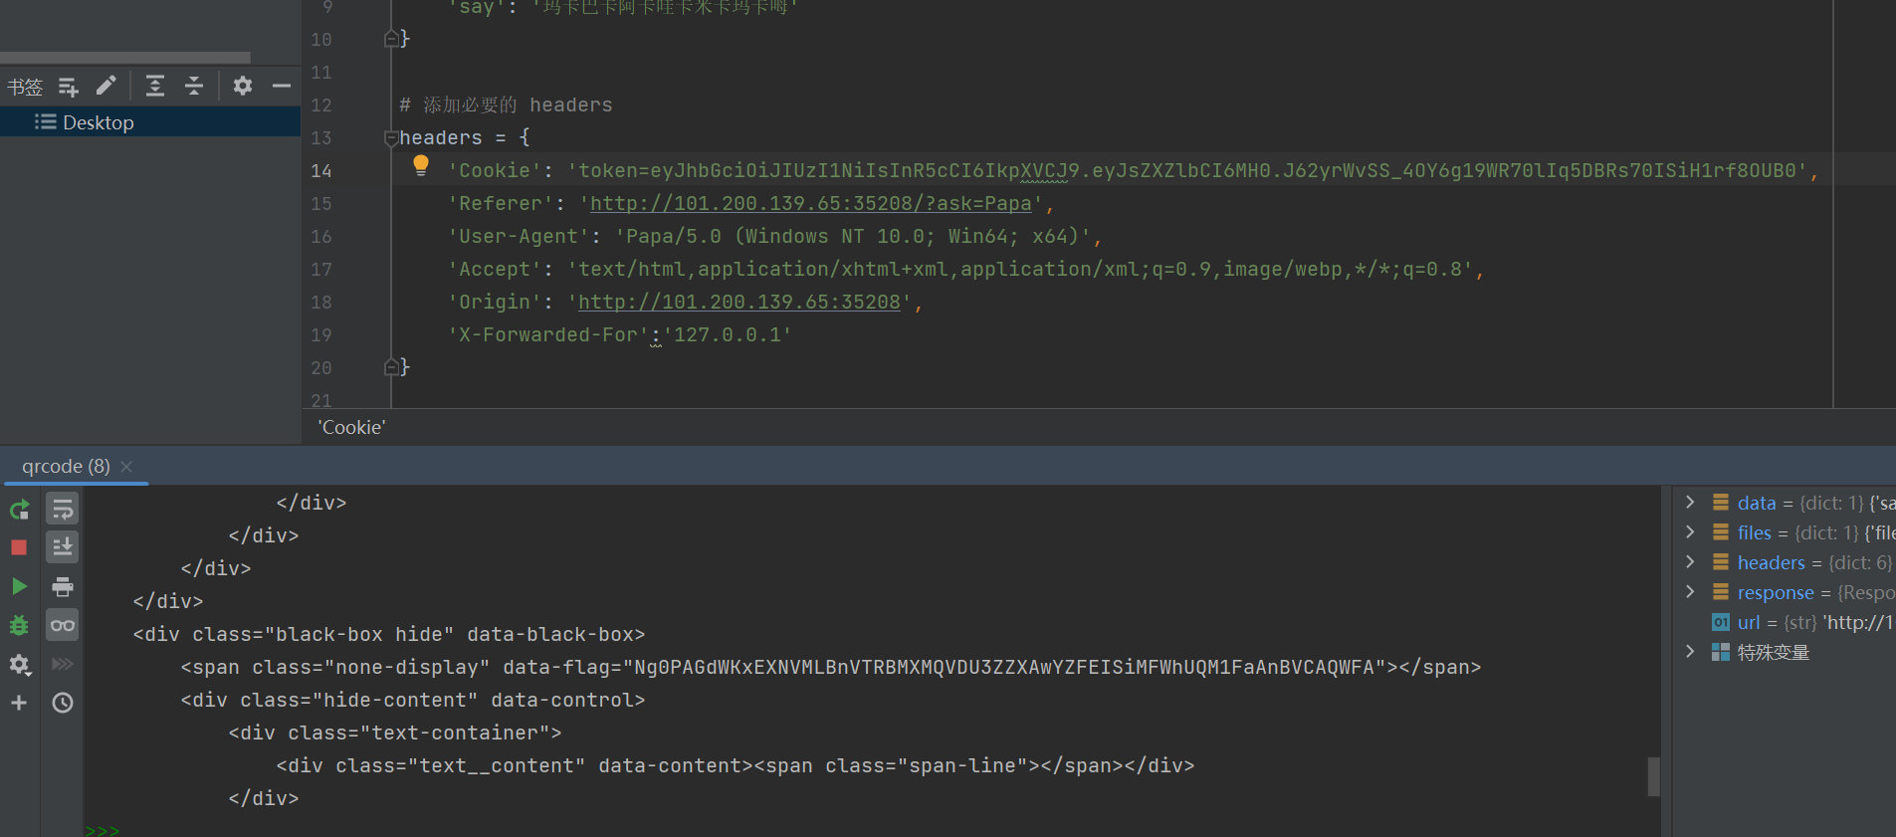
Task: Open console settings gear dropdown
Action: pyautogui.click(x=19, y=664)
